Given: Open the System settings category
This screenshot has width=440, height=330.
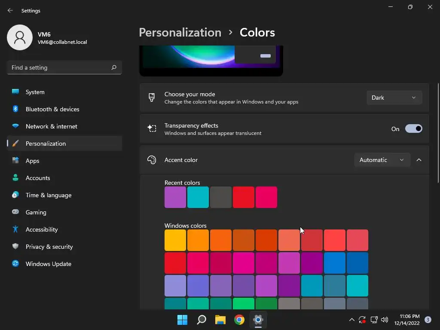Looking at the screenshot, I should (x=64, y=92).
